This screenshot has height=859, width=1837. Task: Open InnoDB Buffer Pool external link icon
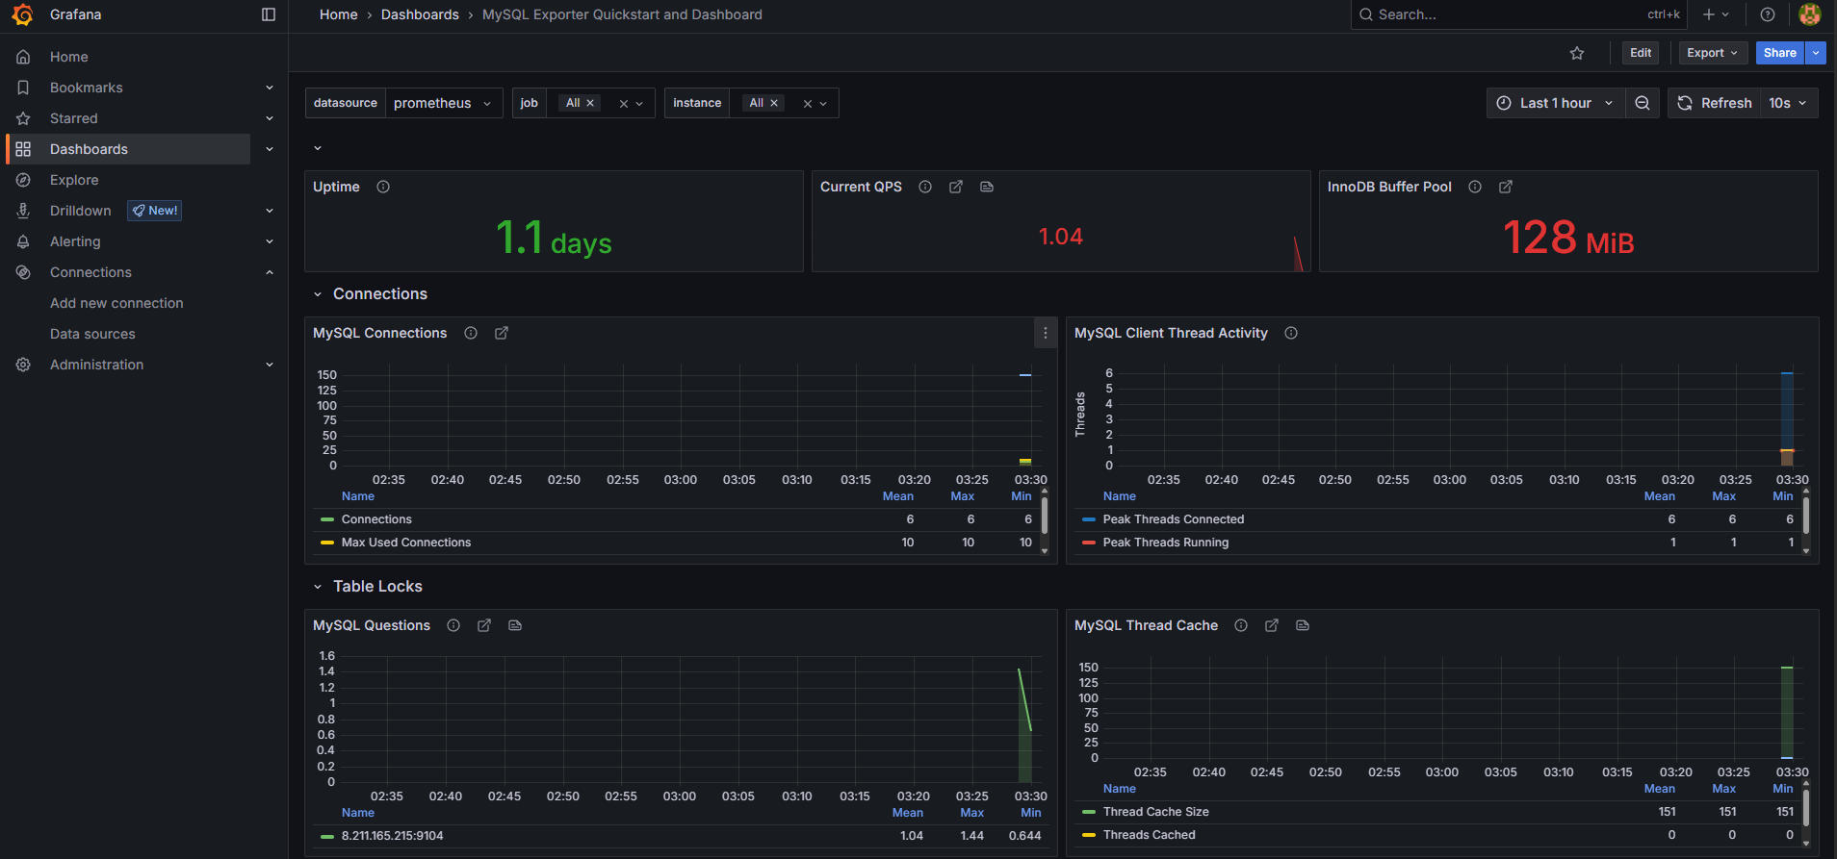(1506, 187)
